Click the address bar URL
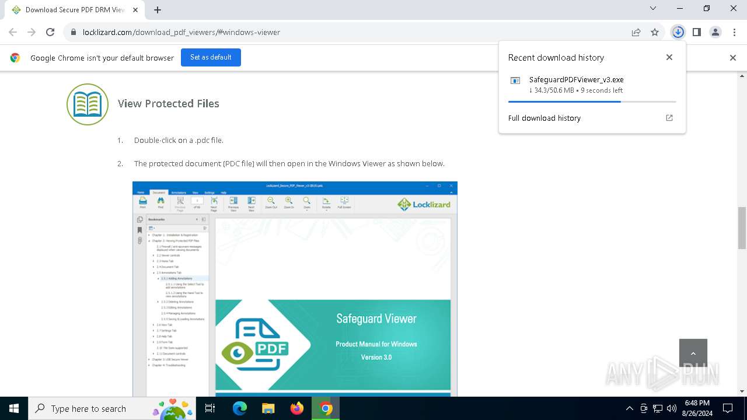 [181, 32]
